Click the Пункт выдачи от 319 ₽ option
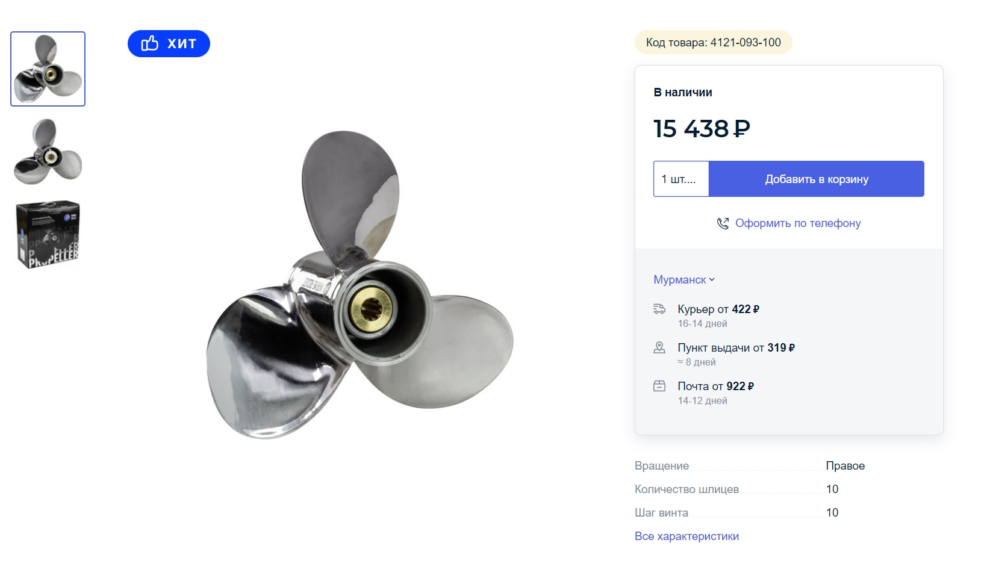The image size is (993, 587). (x=736, y=347)
